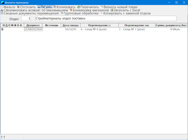
Task: Select document cell 253001019169
Action: coord(33,29)
